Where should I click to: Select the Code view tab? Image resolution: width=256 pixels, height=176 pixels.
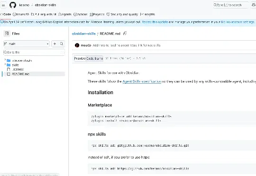[x=90, y=58]
